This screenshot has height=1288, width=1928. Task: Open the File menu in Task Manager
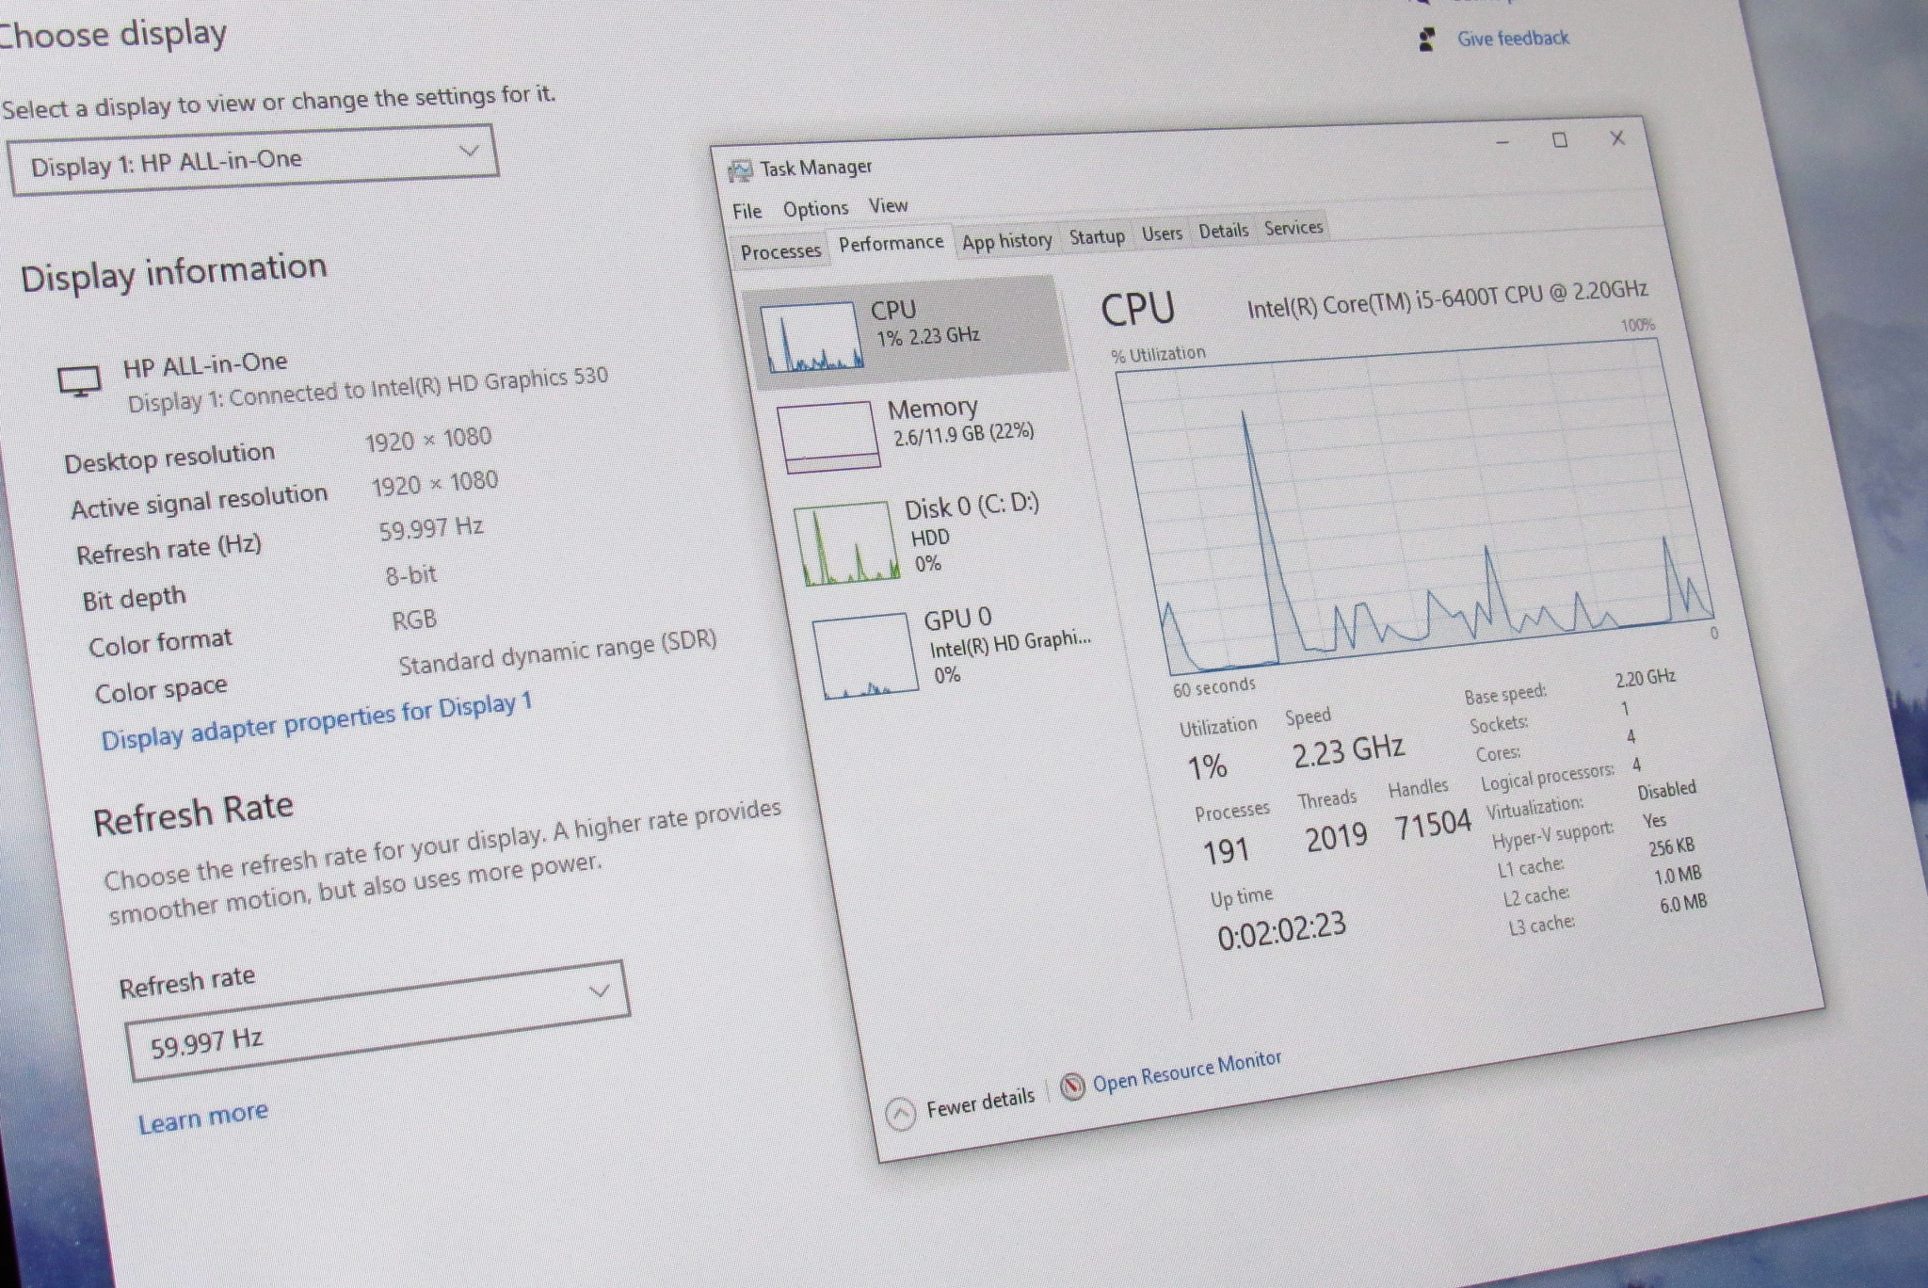[x=747, y=211]
